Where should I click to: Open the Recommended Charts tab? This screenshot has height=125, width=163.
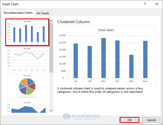[18, 13]
